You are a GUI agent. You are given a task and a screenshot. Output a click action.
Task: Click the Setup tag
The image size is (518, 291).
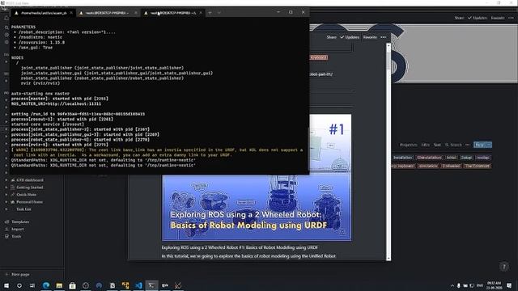click(466, 158)
